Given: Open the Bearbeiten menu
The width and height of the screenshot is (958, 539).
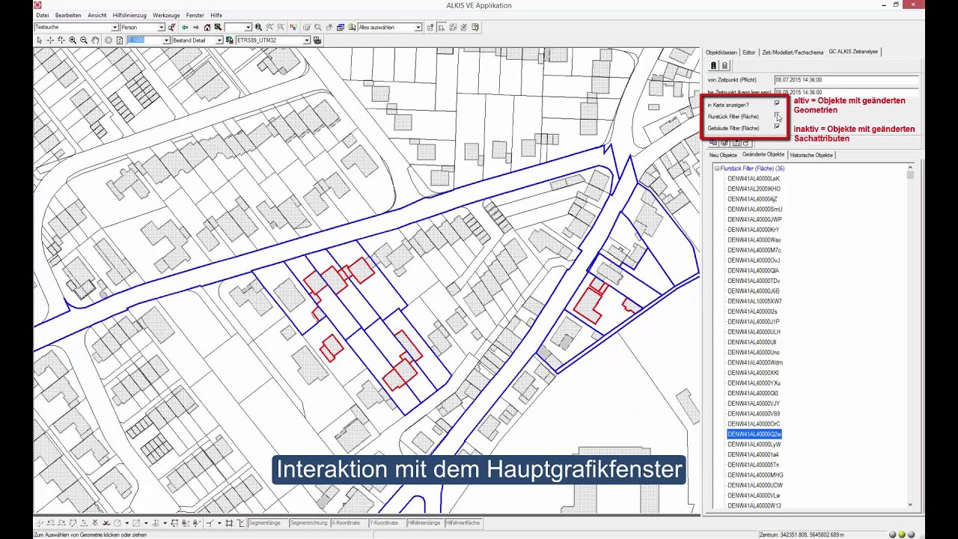Looking at the screenshot, I should tap(67, 15).
